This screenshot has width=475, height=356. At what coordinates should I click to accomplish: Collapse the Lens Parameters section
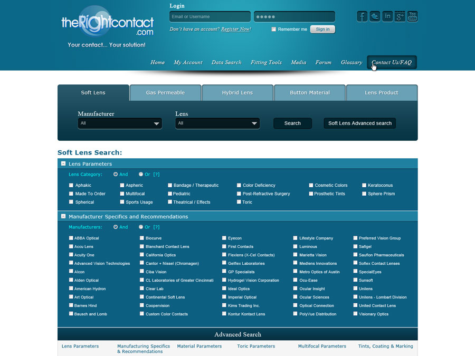[x=63, y=163]
